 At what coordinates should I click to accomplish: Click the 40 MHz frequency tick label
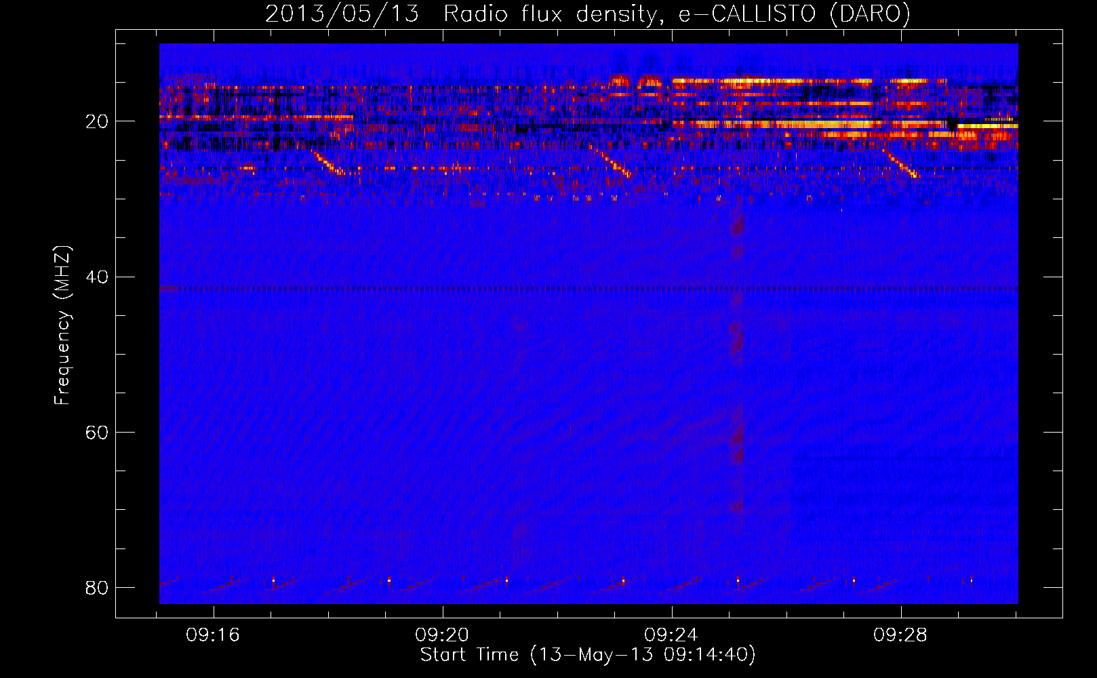point(98,277)
